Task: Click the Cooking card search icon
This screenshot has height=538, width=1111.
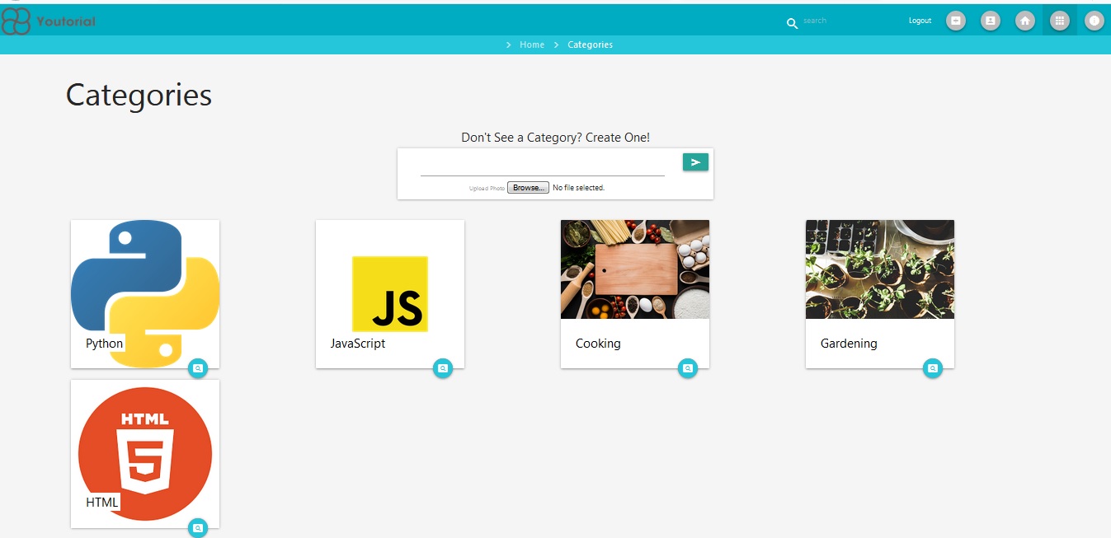Action: 688,368
